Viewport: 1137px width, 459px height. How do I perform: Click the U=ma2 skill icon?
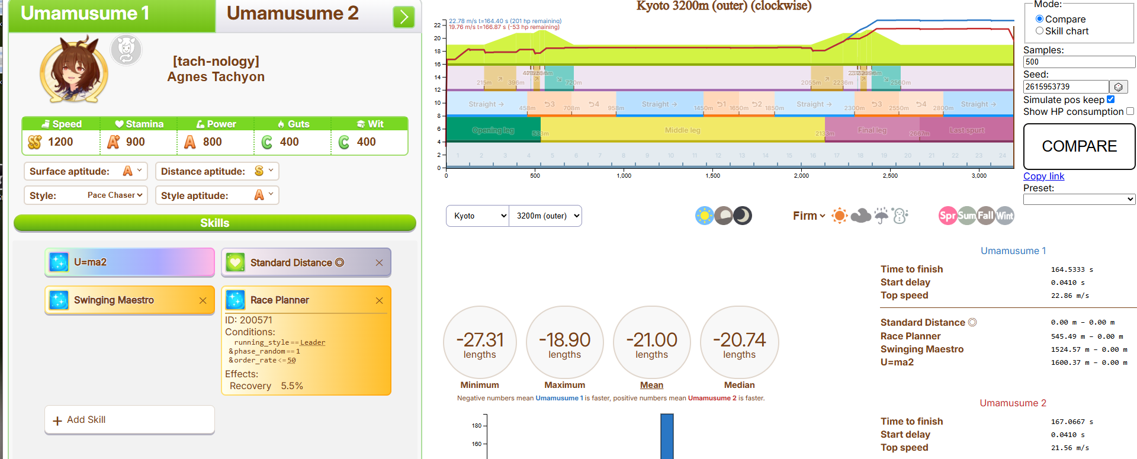click(x=59, y=262)
